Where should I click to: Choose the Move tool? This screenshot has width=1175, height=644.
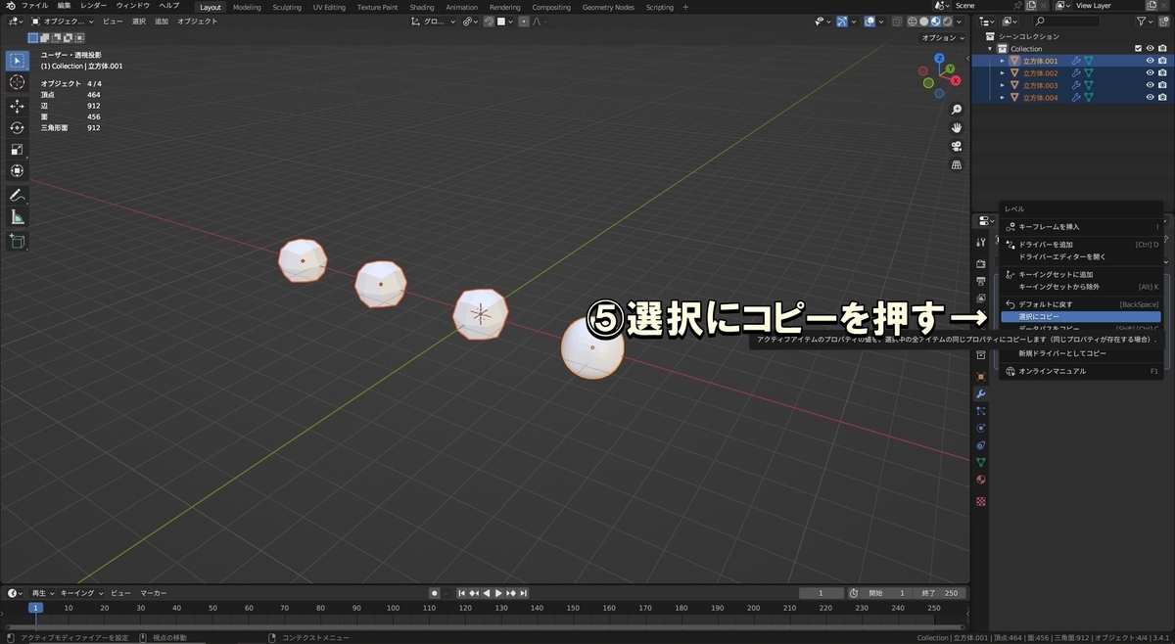click(x=17, y=106)
